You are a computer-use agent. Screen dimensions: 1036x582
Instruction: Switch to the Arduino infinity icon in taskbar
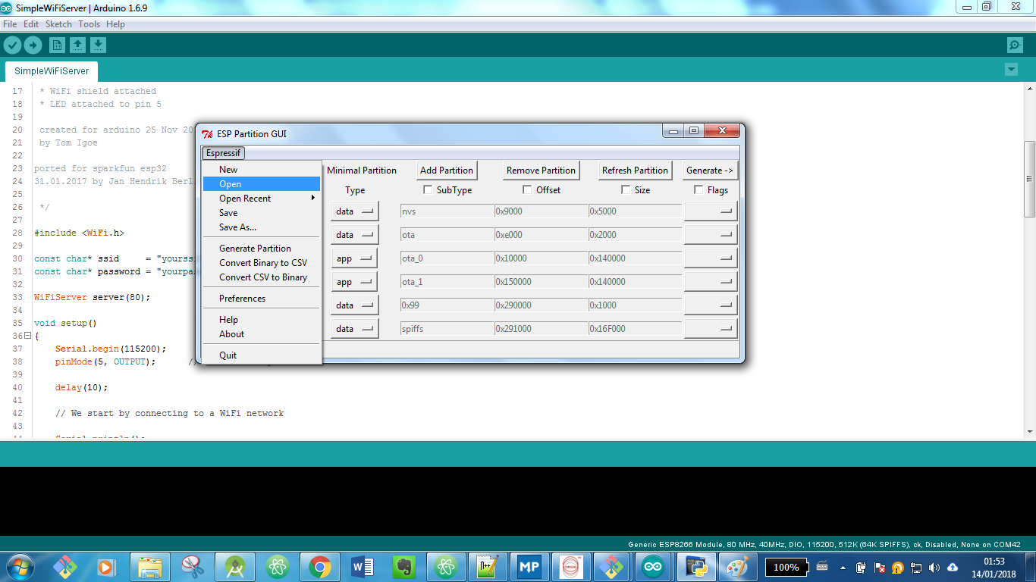(652, 566)
